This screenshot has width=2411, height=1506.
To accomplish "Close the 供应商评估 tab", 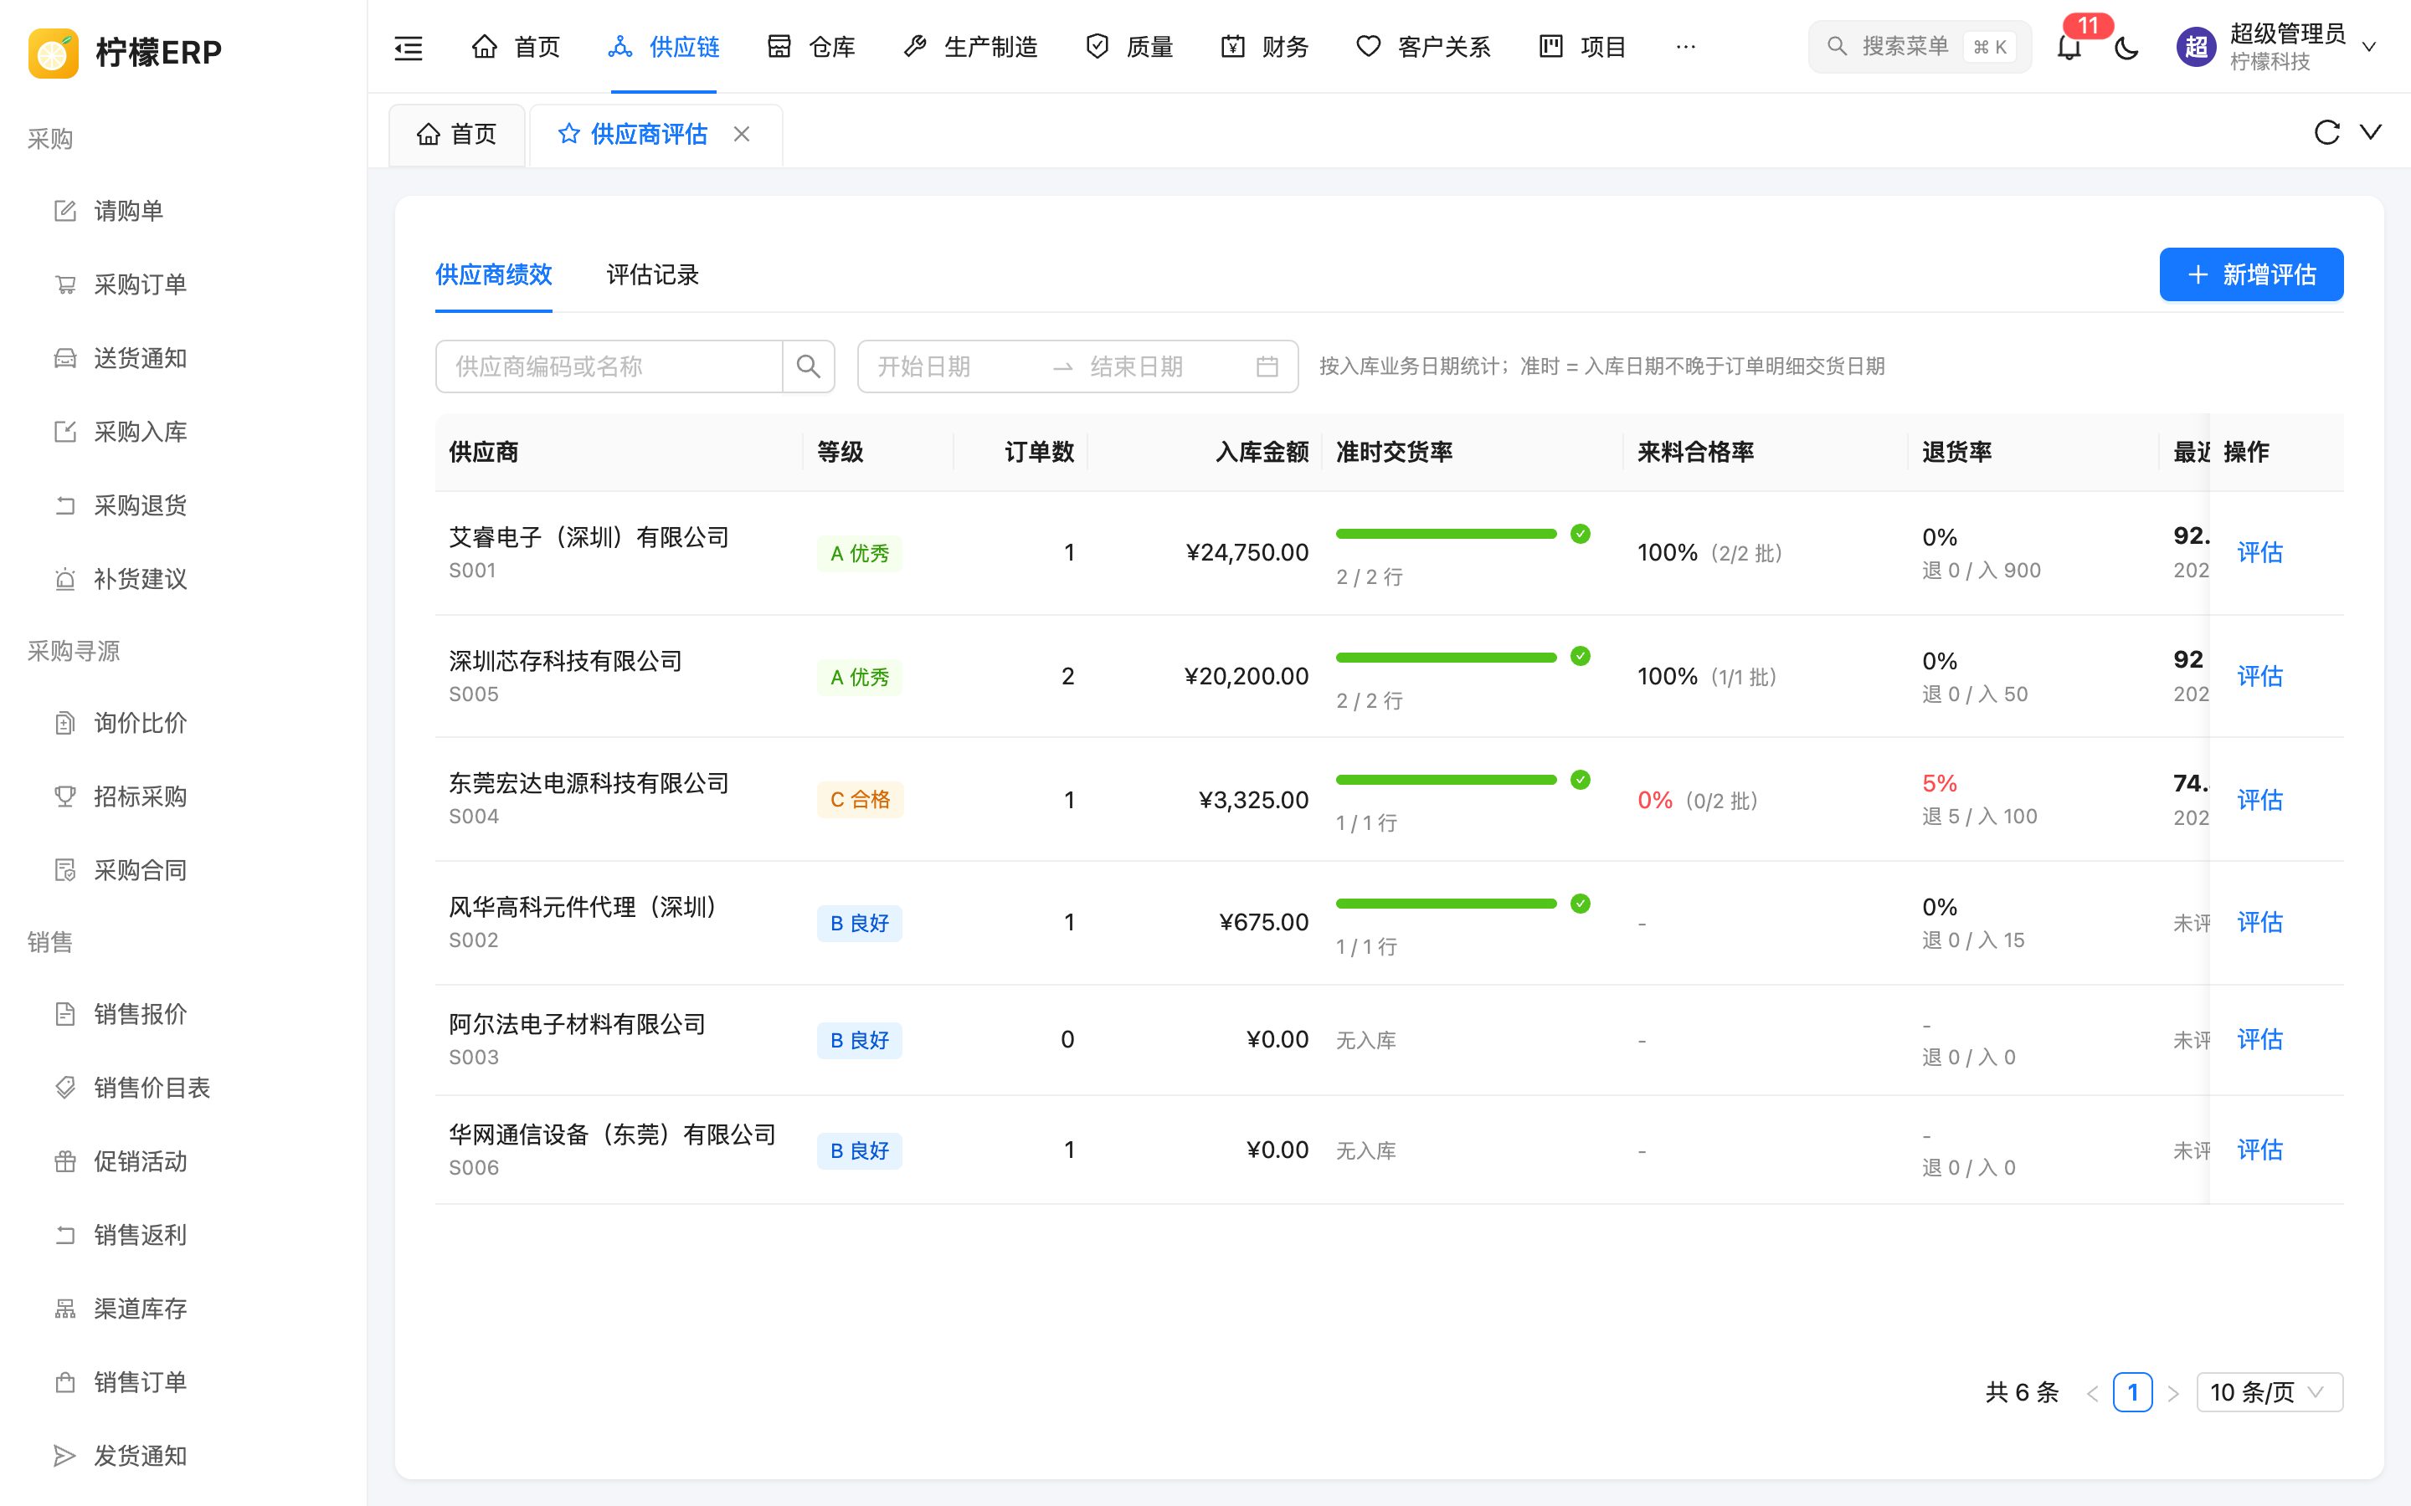I will [741, 134].
